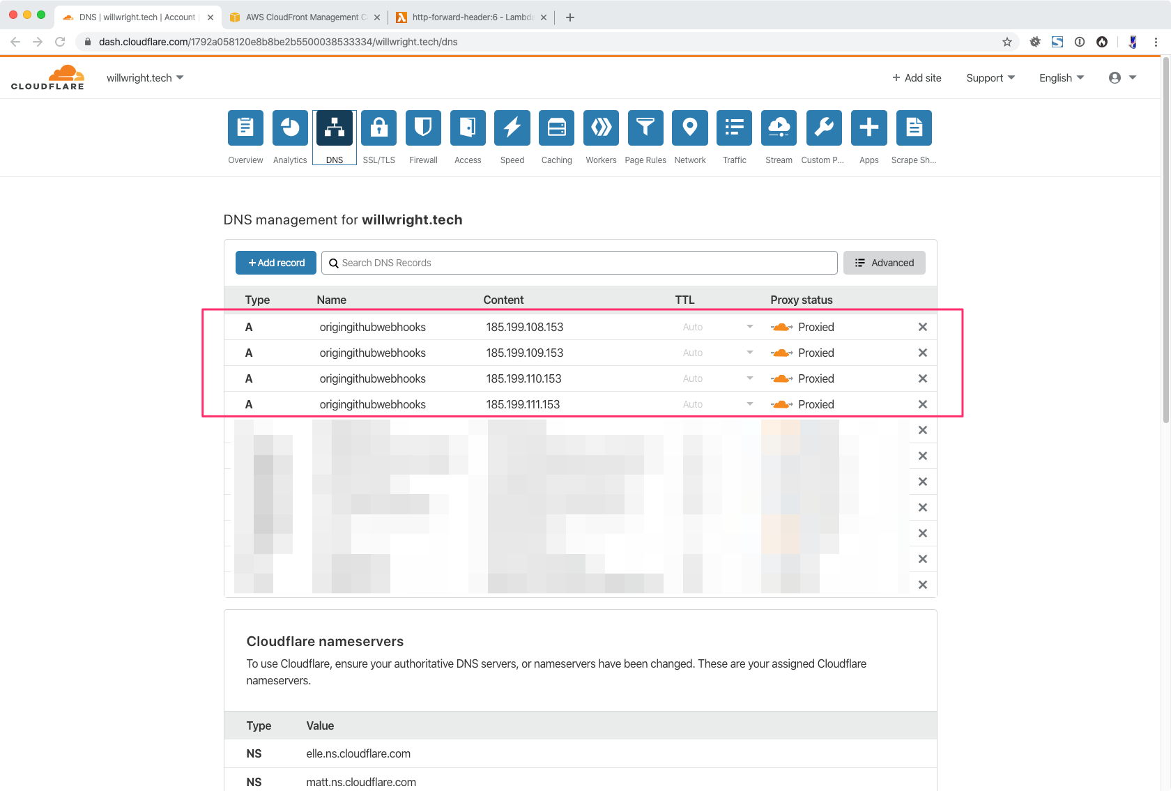Screen dimensions: 1171x791
Task: Click the 185.199.111.153 content cell
Action: click(x=523, y=404)
